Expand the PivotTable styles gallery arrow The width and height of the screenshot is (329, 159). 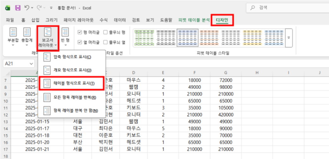(288, 37)
